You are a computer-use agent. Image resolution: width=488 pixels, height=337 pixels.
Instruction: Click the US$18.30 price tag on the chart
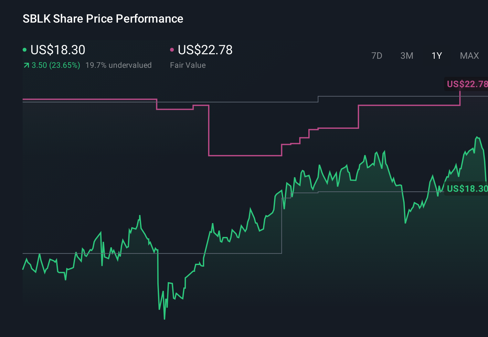click(x=467, y=188)
